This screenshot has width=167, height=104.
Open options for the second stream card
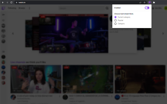(112, 96)
